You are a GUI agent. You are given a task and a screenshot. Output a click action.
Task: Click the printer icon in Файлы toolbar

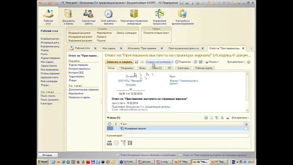[x=228, y=118]
